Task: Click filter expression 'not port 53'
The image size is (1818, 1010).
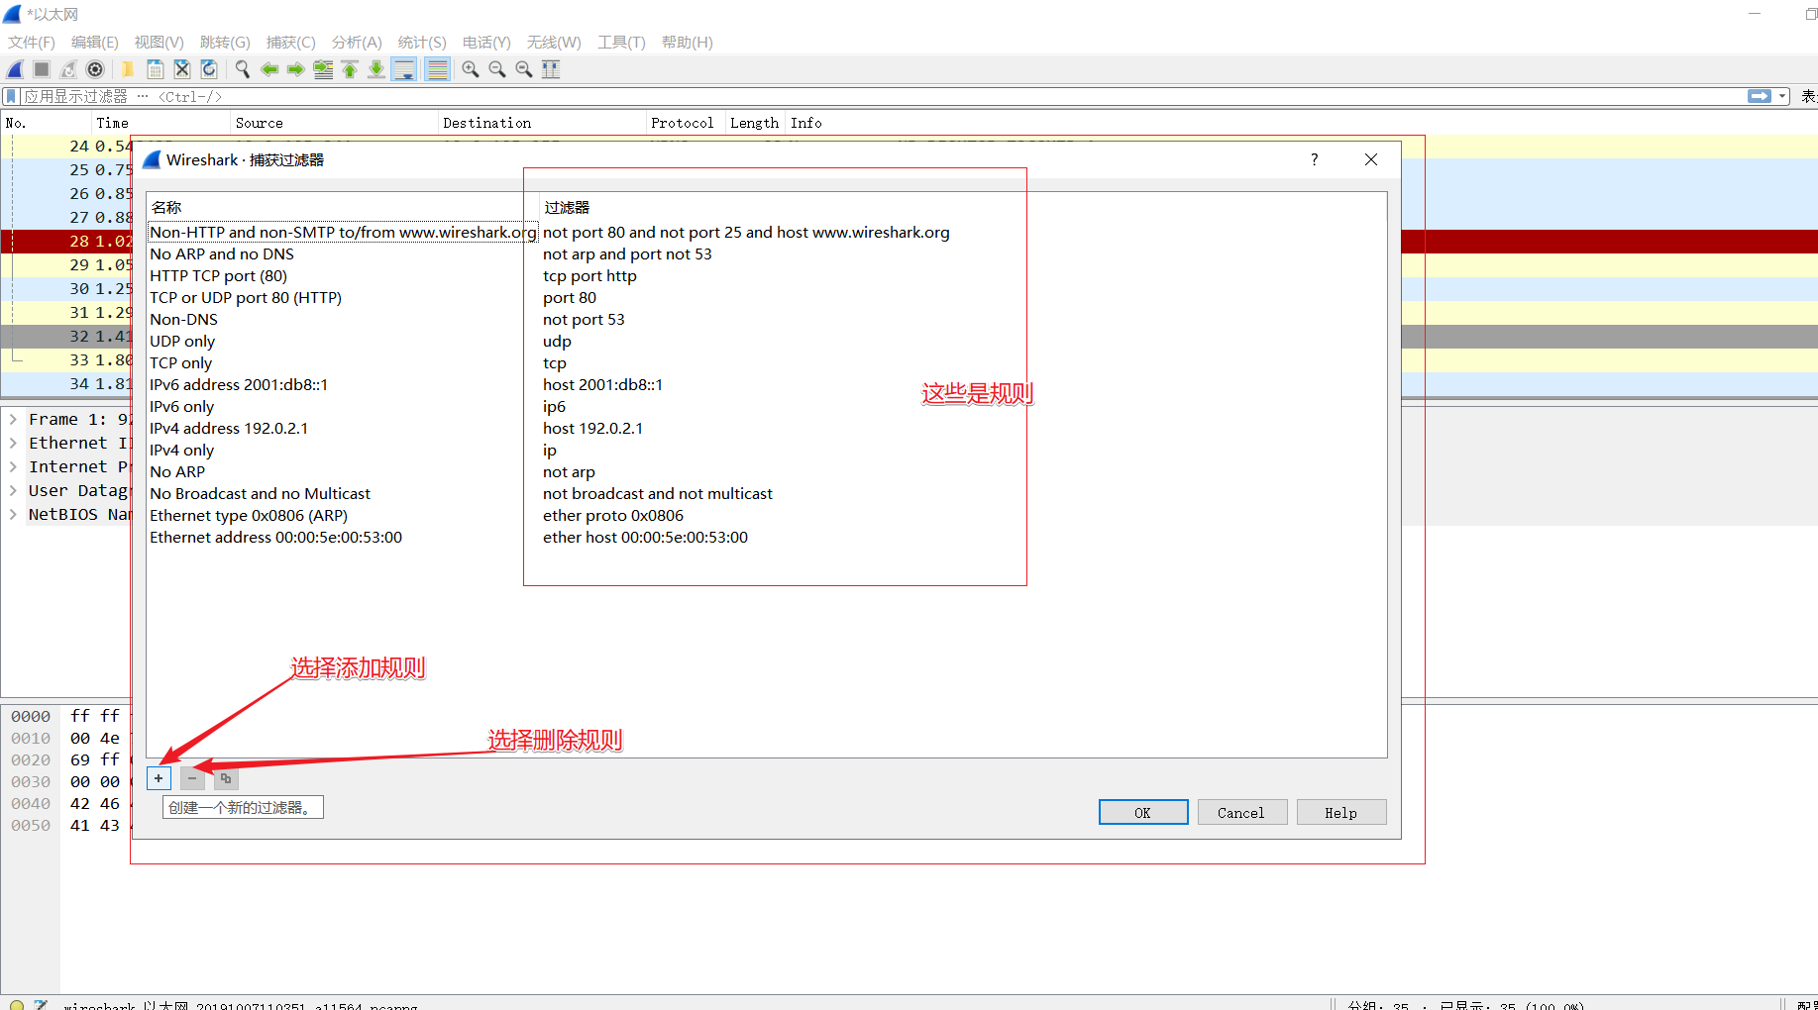Action: coord(584,319)
